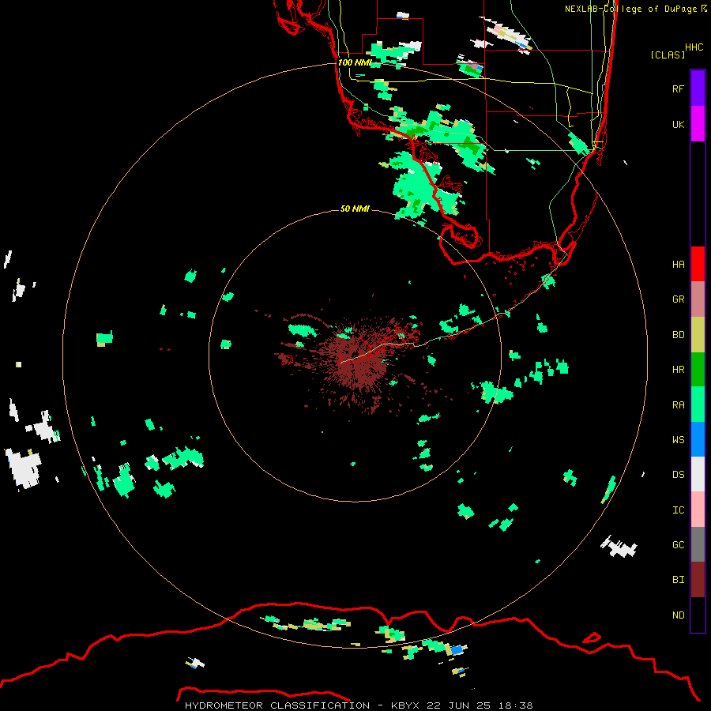
Task: Click the 'RF' legend label
Action: (x=678, y=88)
